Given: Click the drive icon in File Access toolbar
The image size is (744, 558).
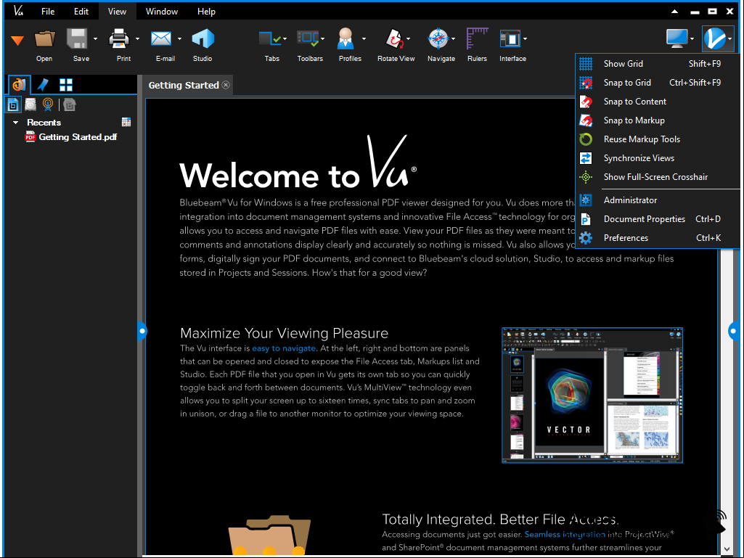Looking at the screenshot, I should pyautogui.click(x=30, y=104).
